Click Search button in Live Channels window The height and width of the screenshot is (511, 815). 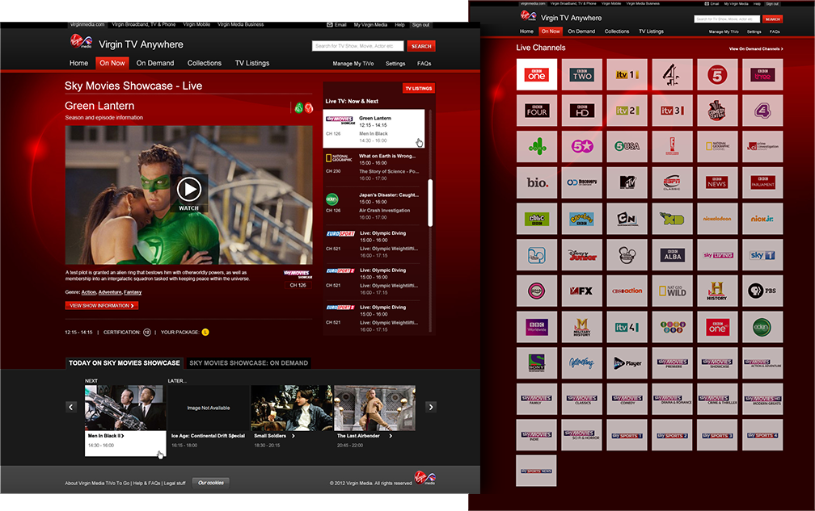click(772, 19)
